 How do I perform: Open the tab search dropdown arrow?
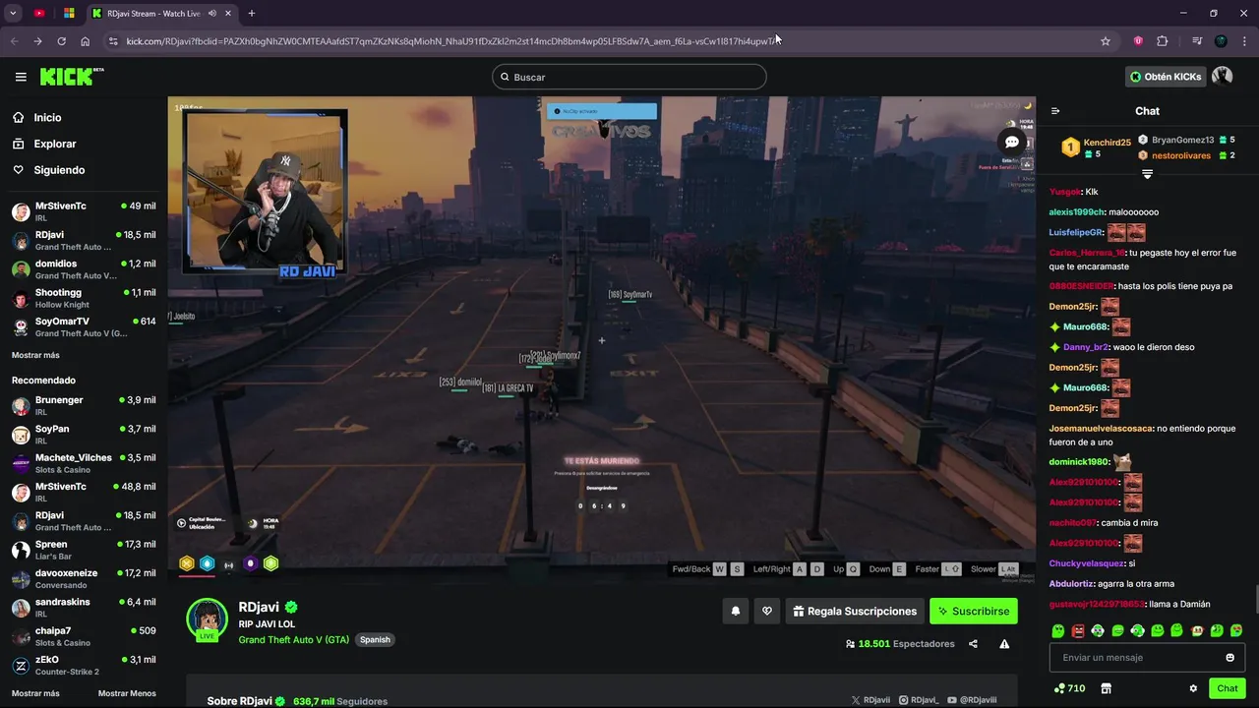coord(13,13)
